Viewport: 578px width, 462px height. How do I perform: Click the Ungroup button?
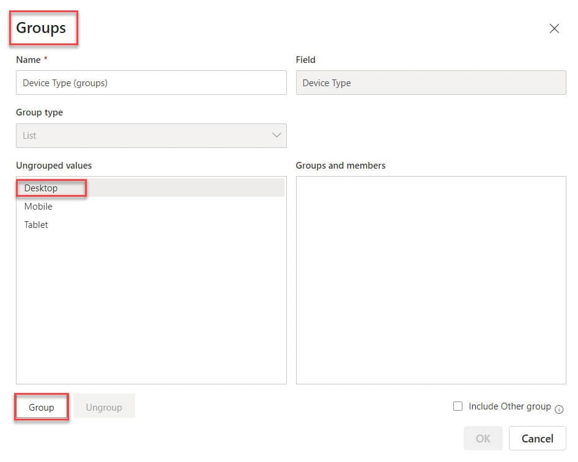pyautogui.click(x=104, y=407)
